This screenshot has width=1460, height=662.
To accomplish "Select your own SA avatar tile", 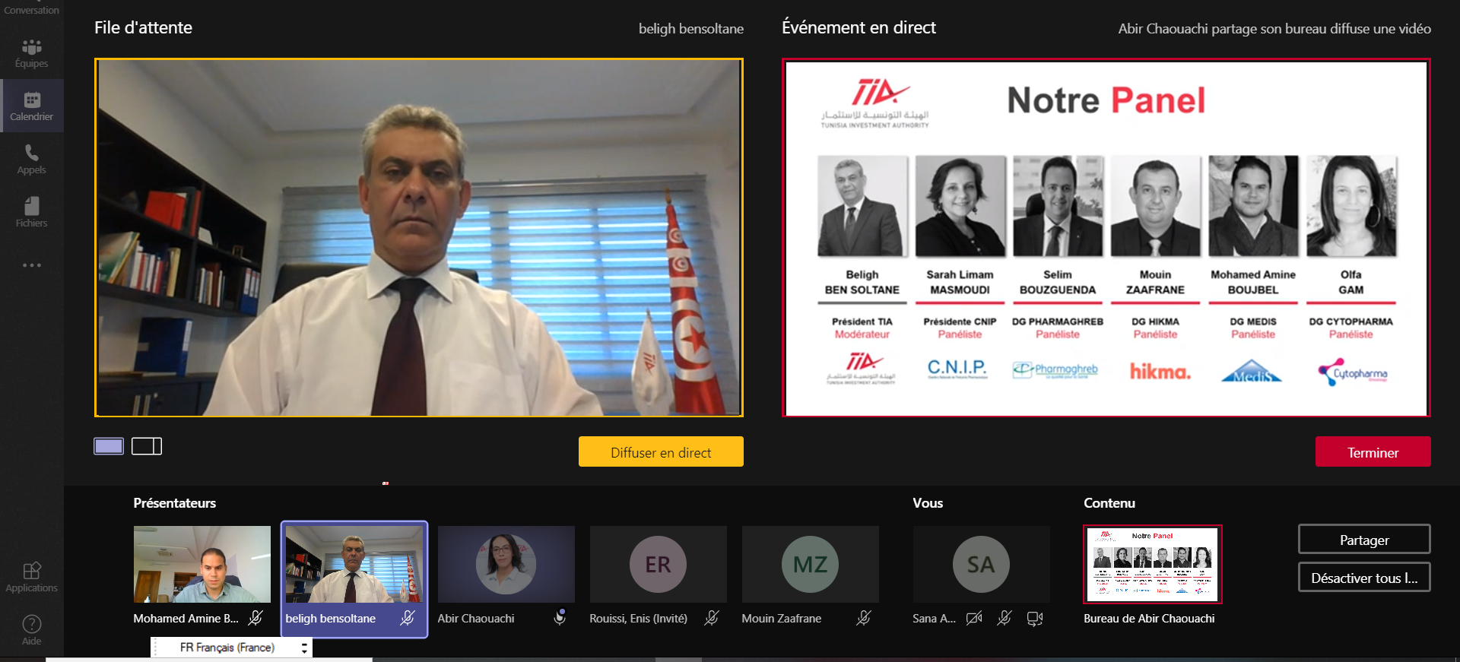I will 981,564.
